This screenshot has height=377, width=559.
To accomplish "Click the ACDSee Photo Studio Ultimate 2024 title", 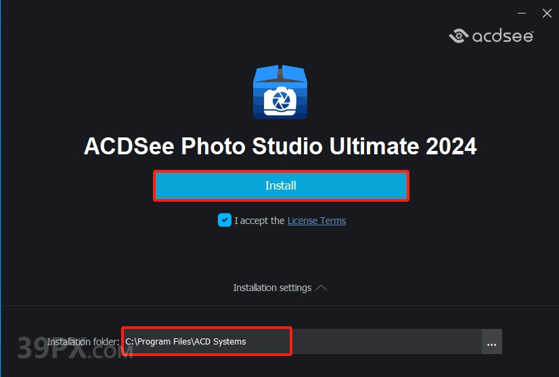I will (x=280, y=146).
